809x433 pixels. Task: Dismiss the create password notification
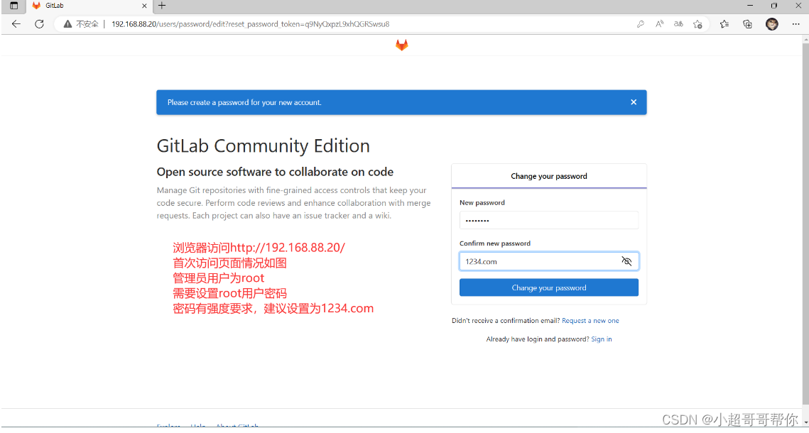tap(633, 102)
